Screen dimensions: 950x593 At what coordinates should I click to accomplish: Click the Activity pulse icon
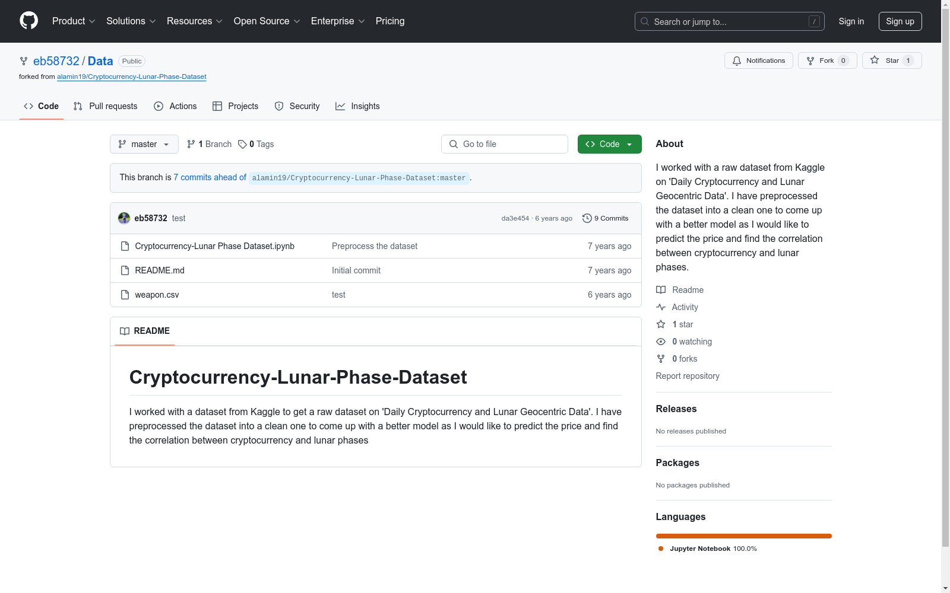(x=661, y=307)
